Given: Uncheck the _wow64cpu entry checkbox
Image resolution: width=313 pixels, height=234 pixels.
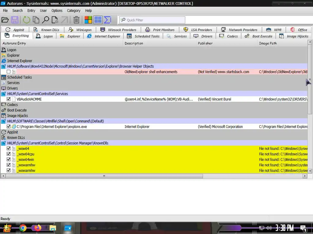Looking at the screenshot, I should click(x=9, y=154).
